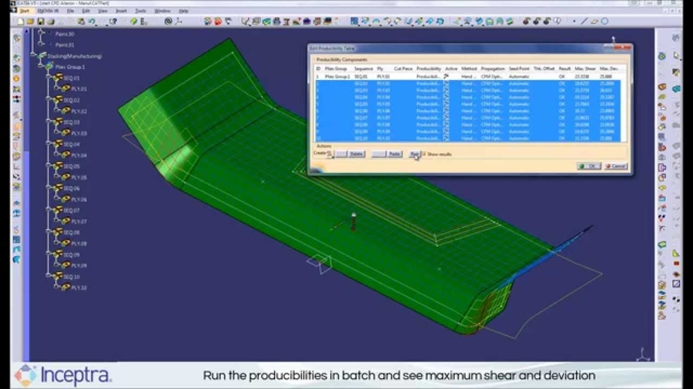Click the Run button in the Actions row
The image size is (693, 389).
(x=414, y=154)
